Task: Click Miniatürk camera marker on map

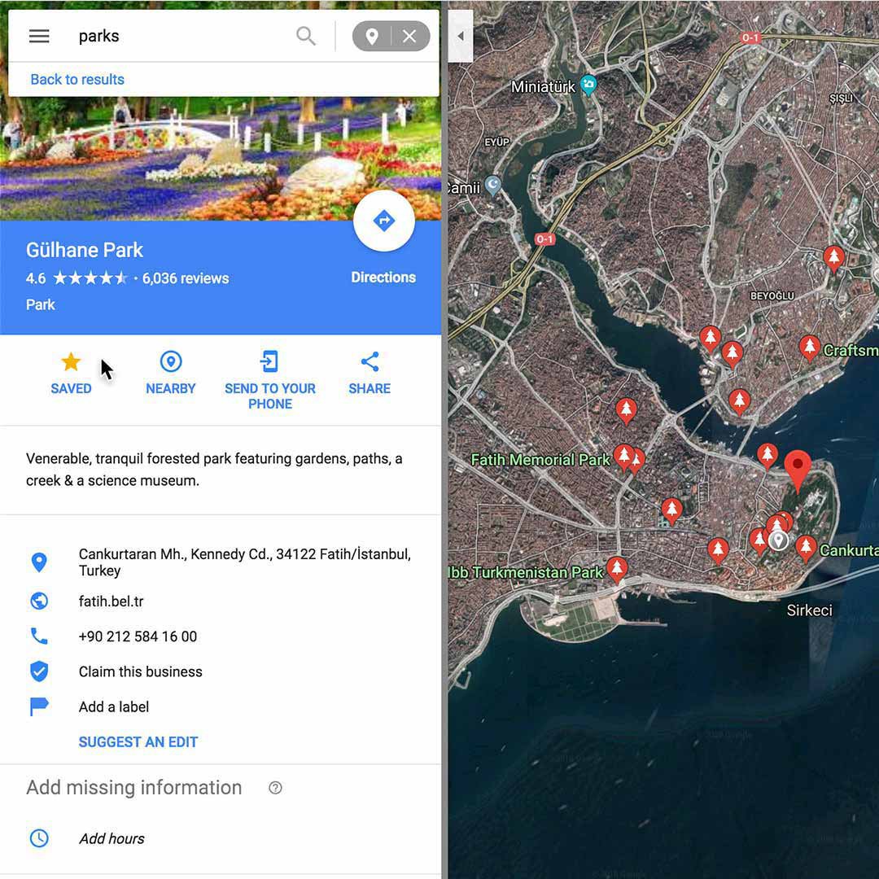Action: pyautogui.click(x=588, y=85)
